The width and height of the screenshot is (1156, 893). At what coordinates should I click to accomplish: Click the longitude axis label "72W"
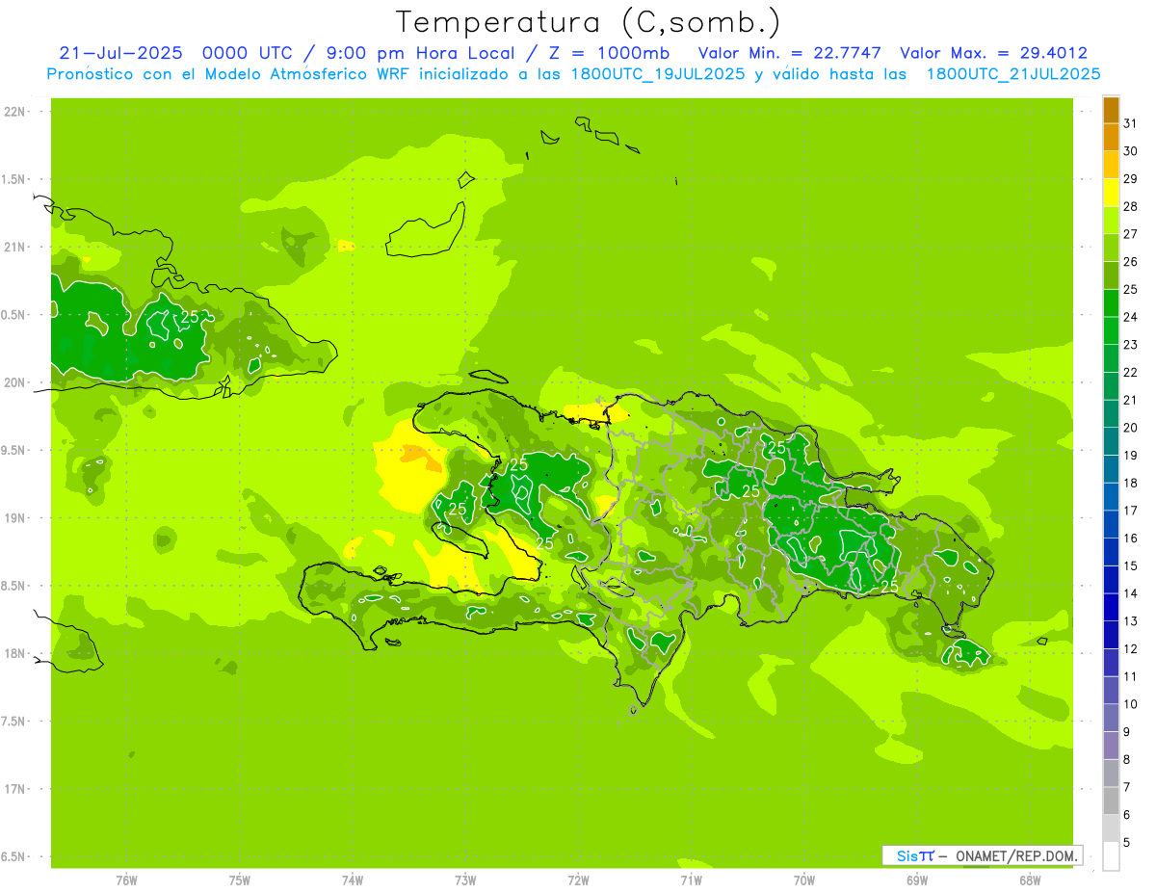click(578, 880)
